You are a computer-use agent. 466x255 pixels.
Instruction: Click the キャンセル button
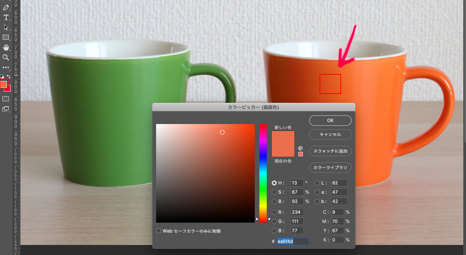(330, 134)
